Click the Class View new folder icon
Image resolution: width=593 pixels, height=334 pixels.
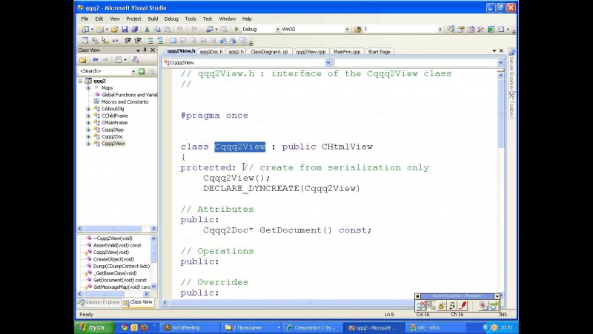click(x=83, y=60)
